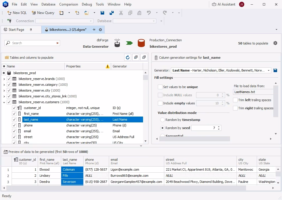Expand bikestore_reserve.city tree node
282x200 pixels.
(x=4, y=90)
